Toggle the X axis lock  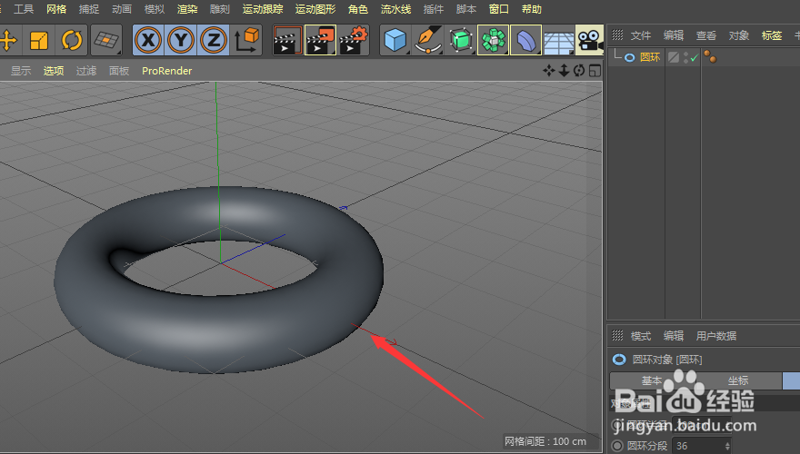pyautogui.click(x=148, y=40)
